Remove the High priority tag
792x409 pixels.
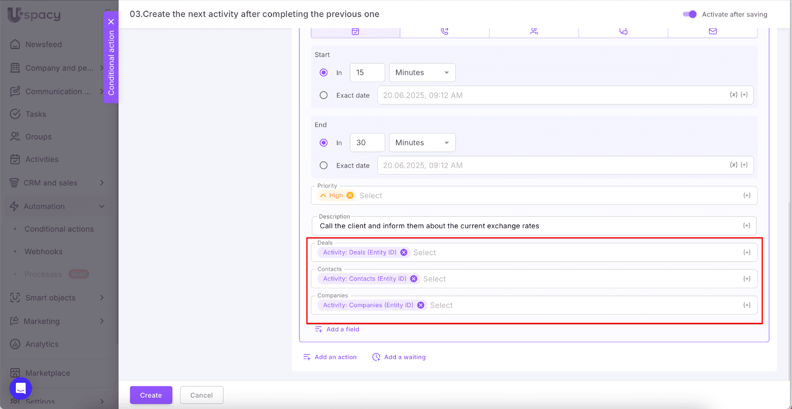point(350,195)
